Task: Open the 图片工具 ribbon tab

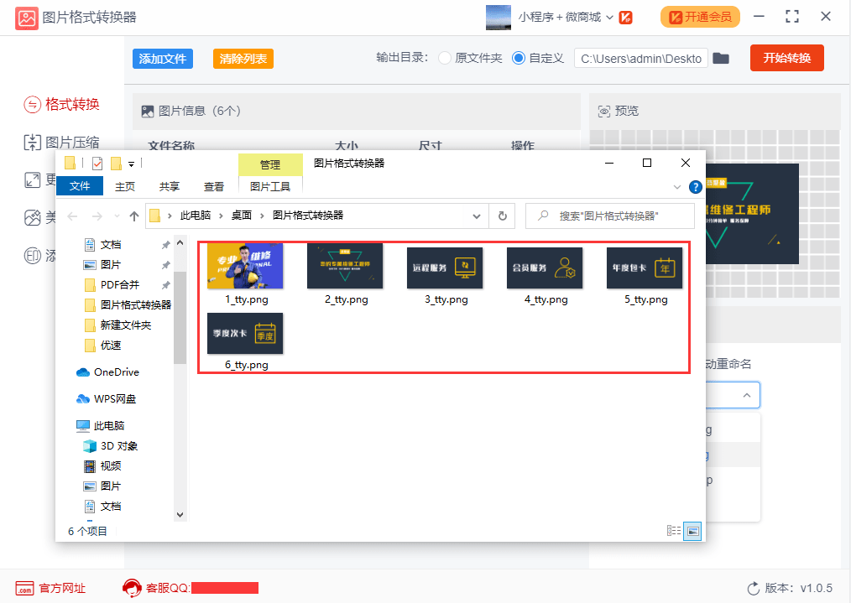Action: pos(270,186)
